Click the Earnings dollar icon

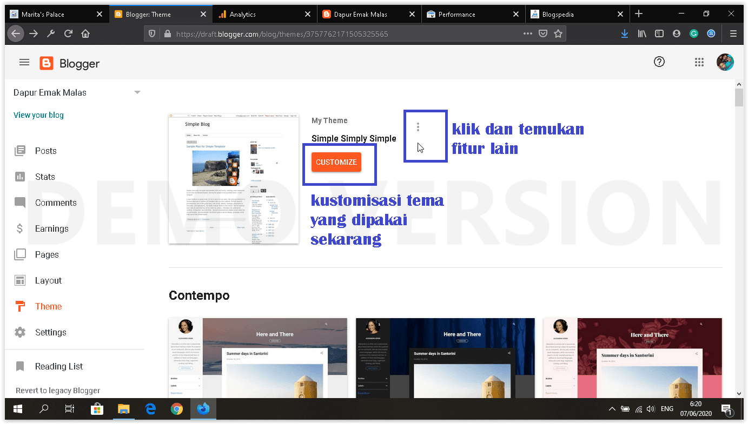coord(20,228)
